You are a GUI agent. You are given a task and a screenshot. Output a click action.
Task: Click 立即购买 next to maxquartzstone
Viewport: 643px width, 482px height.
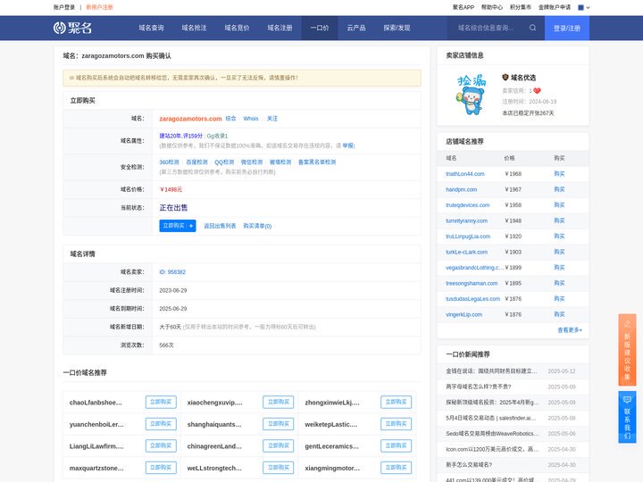pos(161,467)
